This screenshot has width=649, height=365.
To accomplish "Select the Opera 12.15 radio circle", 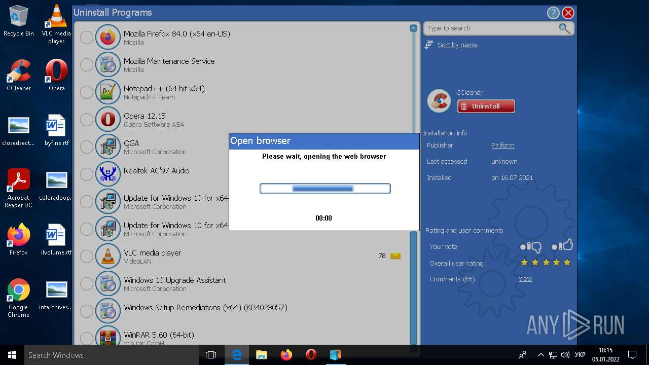I will pyautogui.click(x=87, y=119).
